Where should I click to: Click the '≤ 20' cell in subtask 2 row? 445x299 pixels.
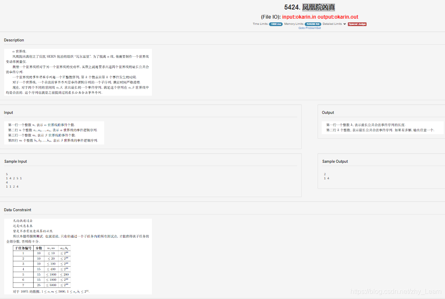point(51,258)
